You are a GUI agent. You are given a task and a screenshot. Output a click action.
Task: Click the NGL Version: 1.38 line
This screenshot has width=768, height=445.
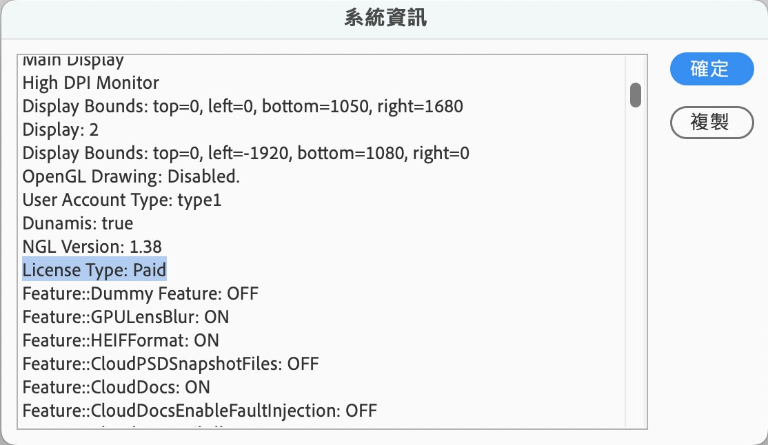(x=92, y=247)
